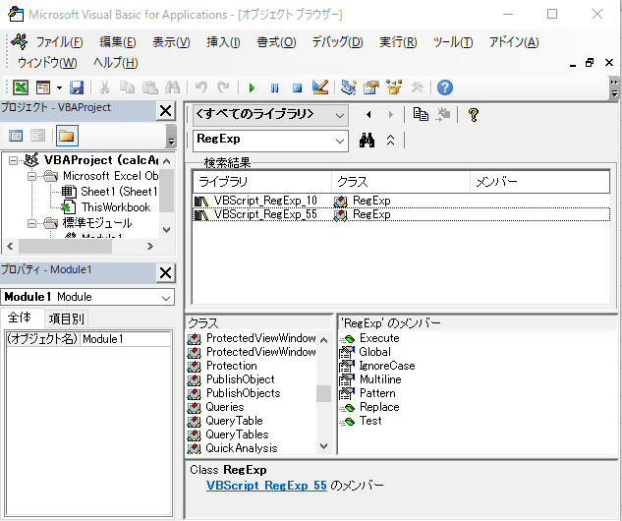
Task: Open the ヘルプ(H) menu
Action: [116, 62]
